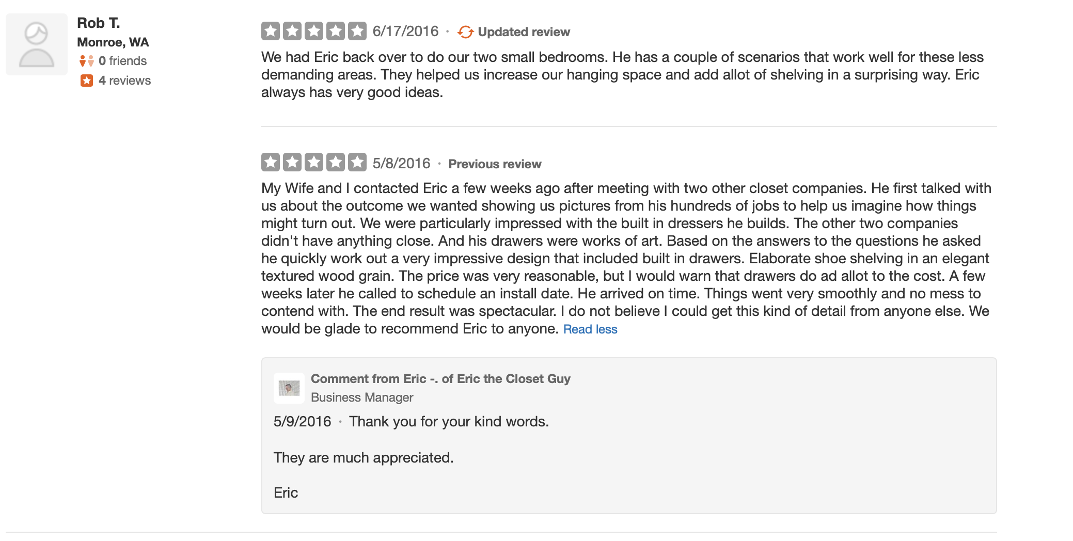1073x541 pixels.
Task: Click Comment from Eric heading
Action: (x=440, y=379)
